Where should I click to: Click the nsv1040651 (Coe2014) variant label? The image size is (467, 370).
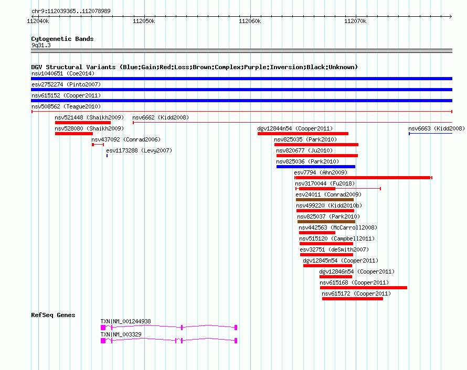[63, 73]
